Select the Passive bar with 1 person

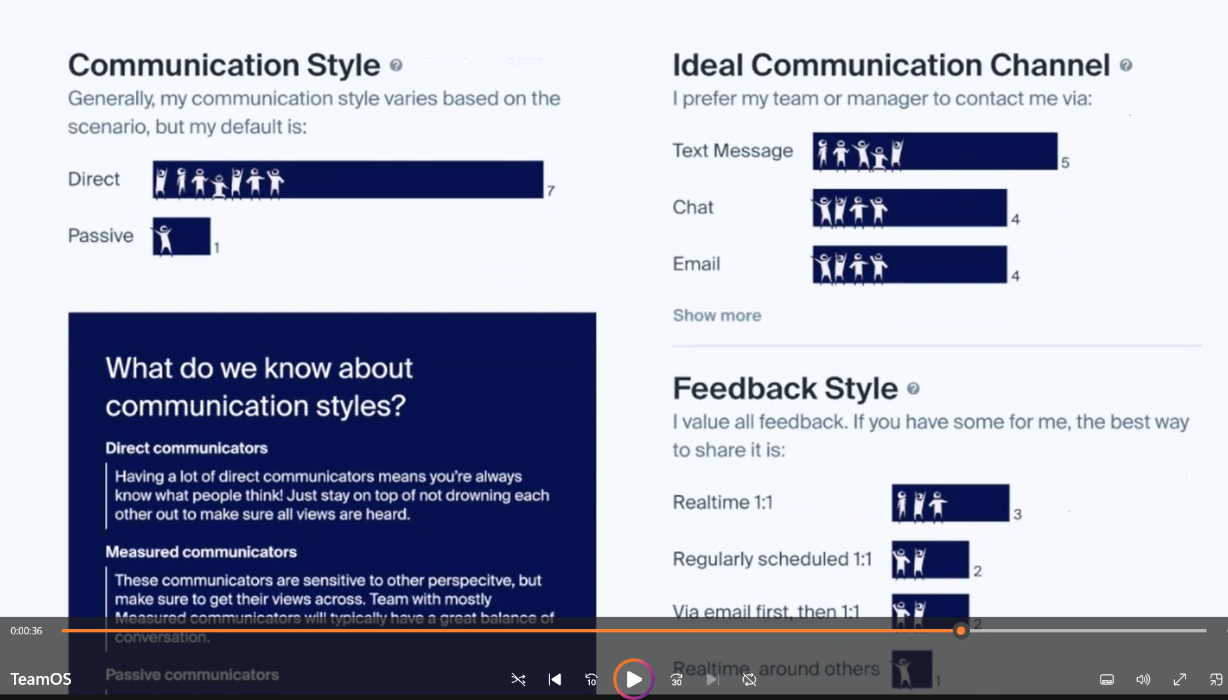181,236
